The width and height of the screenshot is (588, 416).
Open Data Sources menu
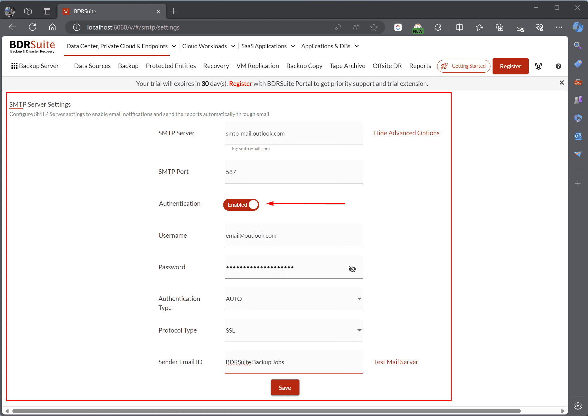pos(92,66)
